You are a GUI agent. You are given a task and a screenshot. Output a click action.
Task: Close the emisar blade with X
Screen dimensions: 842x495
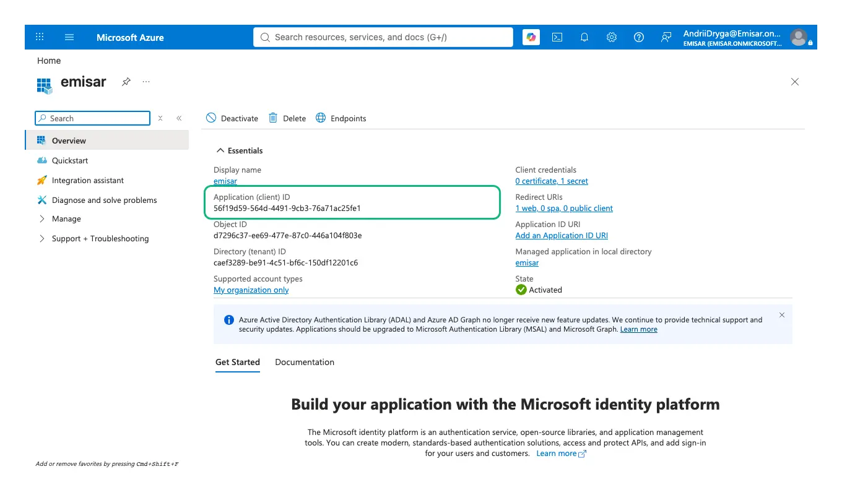[795, 82]
